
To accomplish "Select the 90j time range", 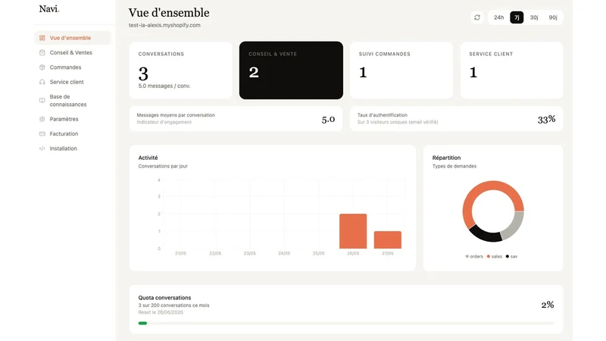I will 553,17.
